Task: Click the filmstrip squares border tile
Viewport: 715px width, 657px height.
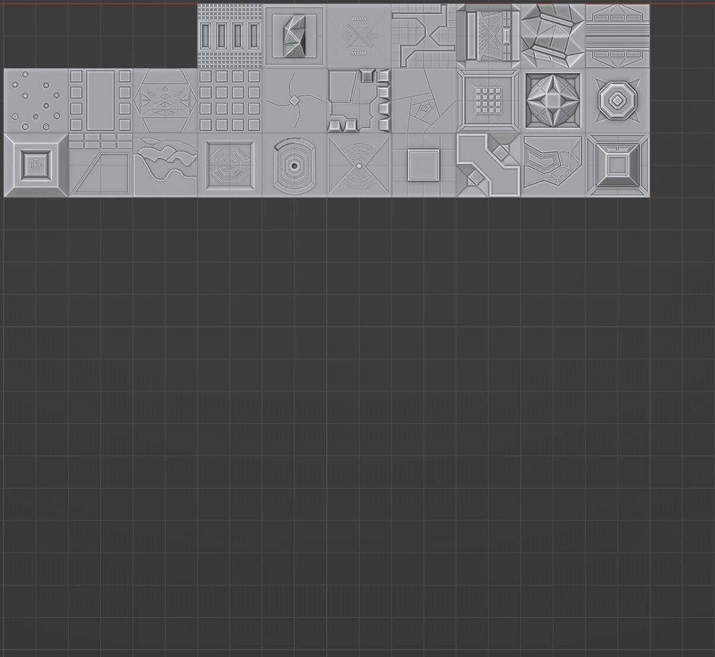Action: coord(101,100)
